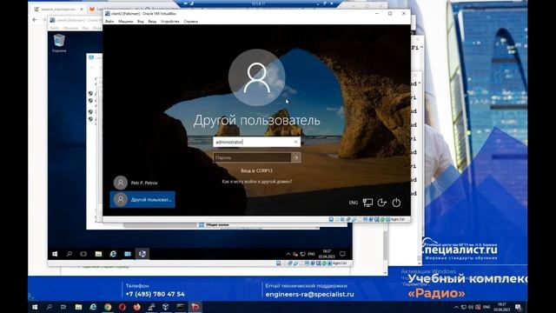The width and height of the screenshot is (556, 313).
Task: Open Server Manager in the background VM taskbar
Action: pyautogui.click(x=128, y=254)
